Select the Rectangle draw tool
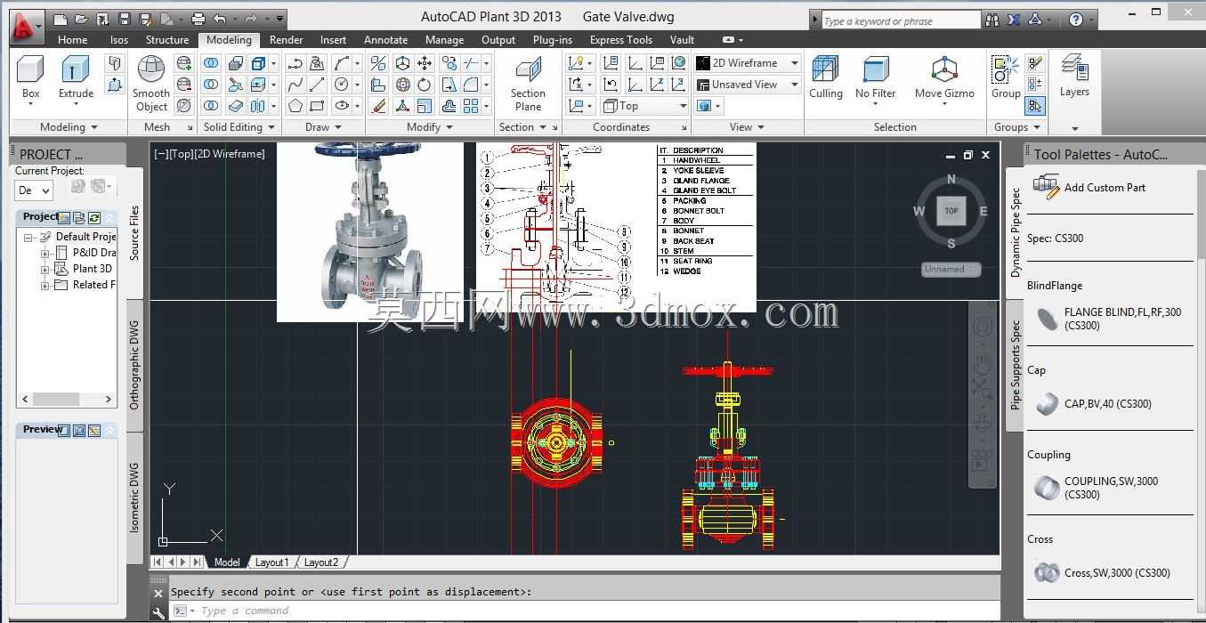Viewport: 1206px width, 623px height. click(317, 106)
